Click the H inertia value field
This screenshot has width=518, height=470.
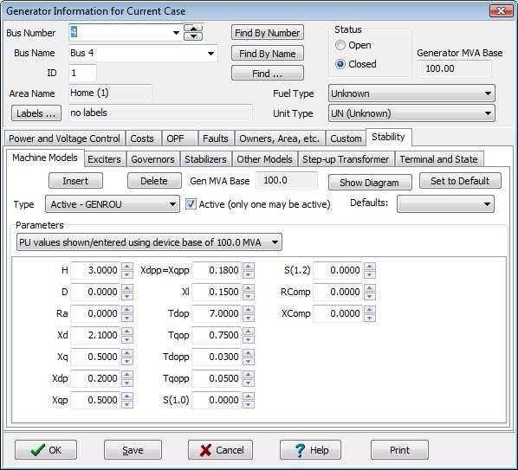[95, 270]
